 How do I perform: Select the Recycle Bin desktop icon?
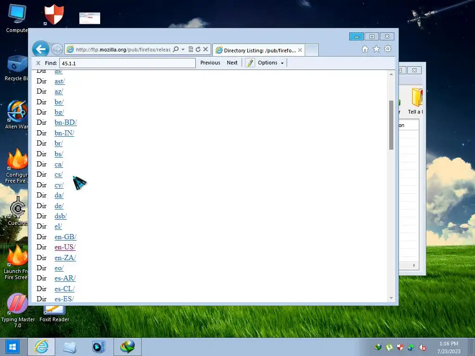16,69
